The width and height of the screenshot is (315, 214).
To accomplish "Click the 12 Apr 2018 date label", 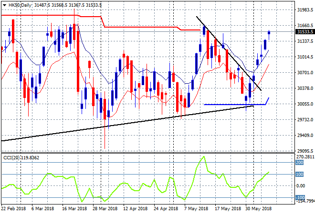I will (136, 208).
